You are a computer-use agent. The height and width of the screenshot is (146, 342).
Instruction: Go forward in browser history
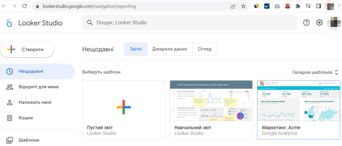14,6
